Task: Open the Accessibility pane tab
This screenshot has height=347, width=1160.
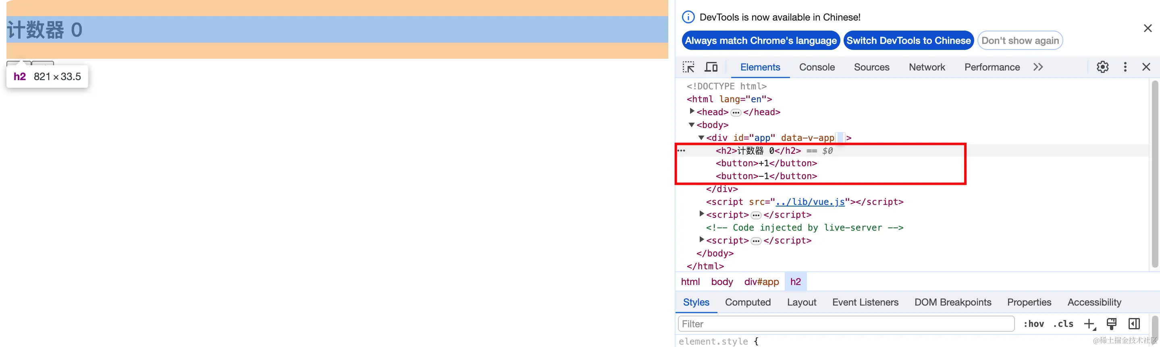Action: coord(1094,302)
